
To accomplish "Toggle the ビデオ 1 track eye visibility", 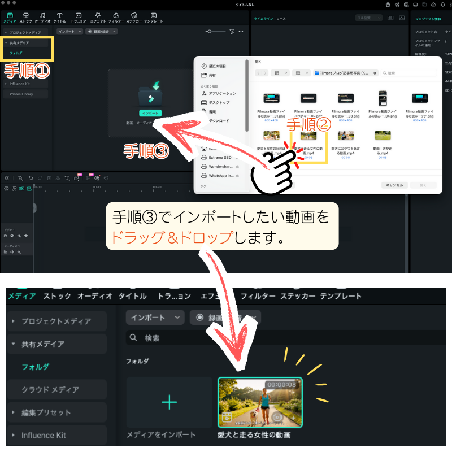I will tap(26, 236).
